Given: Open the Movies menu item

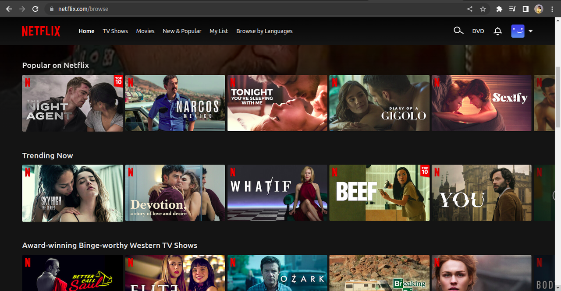Looking at the screenshot, I should pos(145,31).
